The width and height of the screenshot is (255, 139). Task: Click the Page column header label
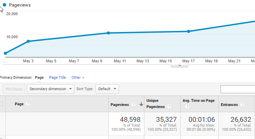point(19,104)
